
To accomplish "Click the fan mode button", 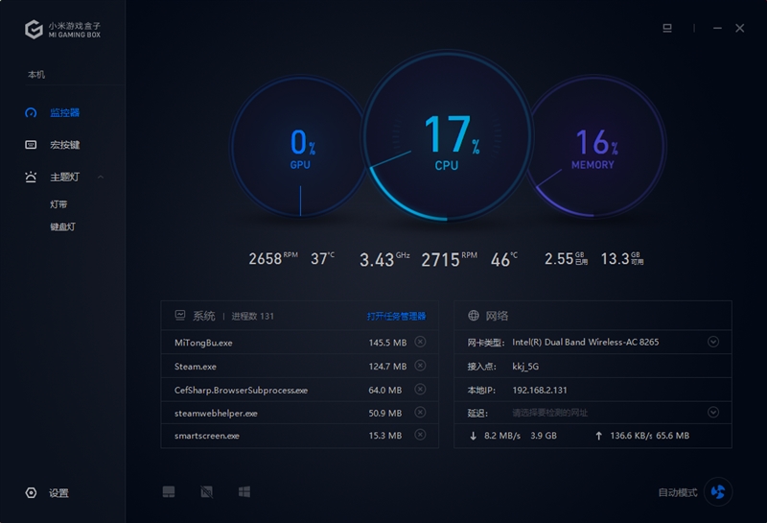I will click(718, 491).
